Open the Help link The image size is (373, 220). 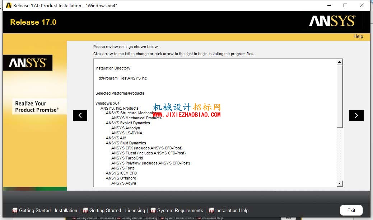tap(358, 36)
